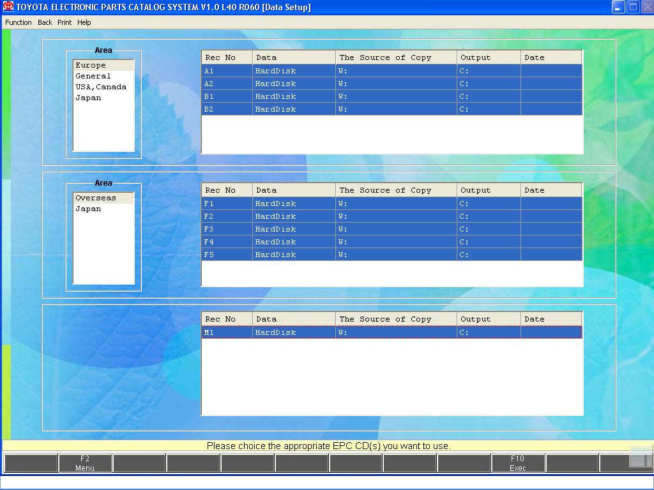
Task: Click the Toyota application icon in title bar
Action: pyautogui.click(x=8, y=7)
